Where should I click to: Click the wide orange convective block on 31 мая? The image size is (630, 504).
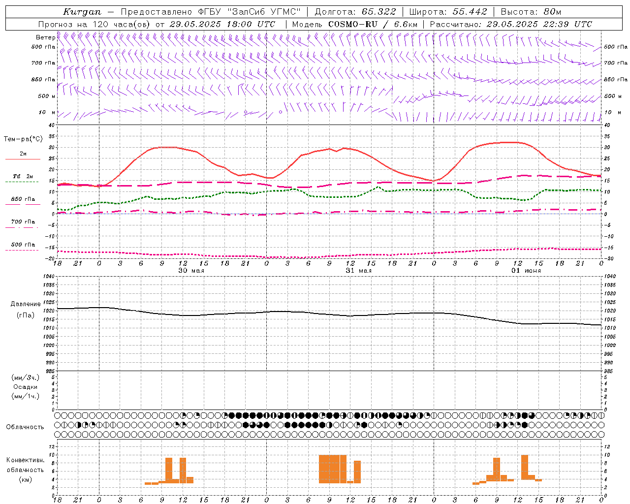point(333,469)
